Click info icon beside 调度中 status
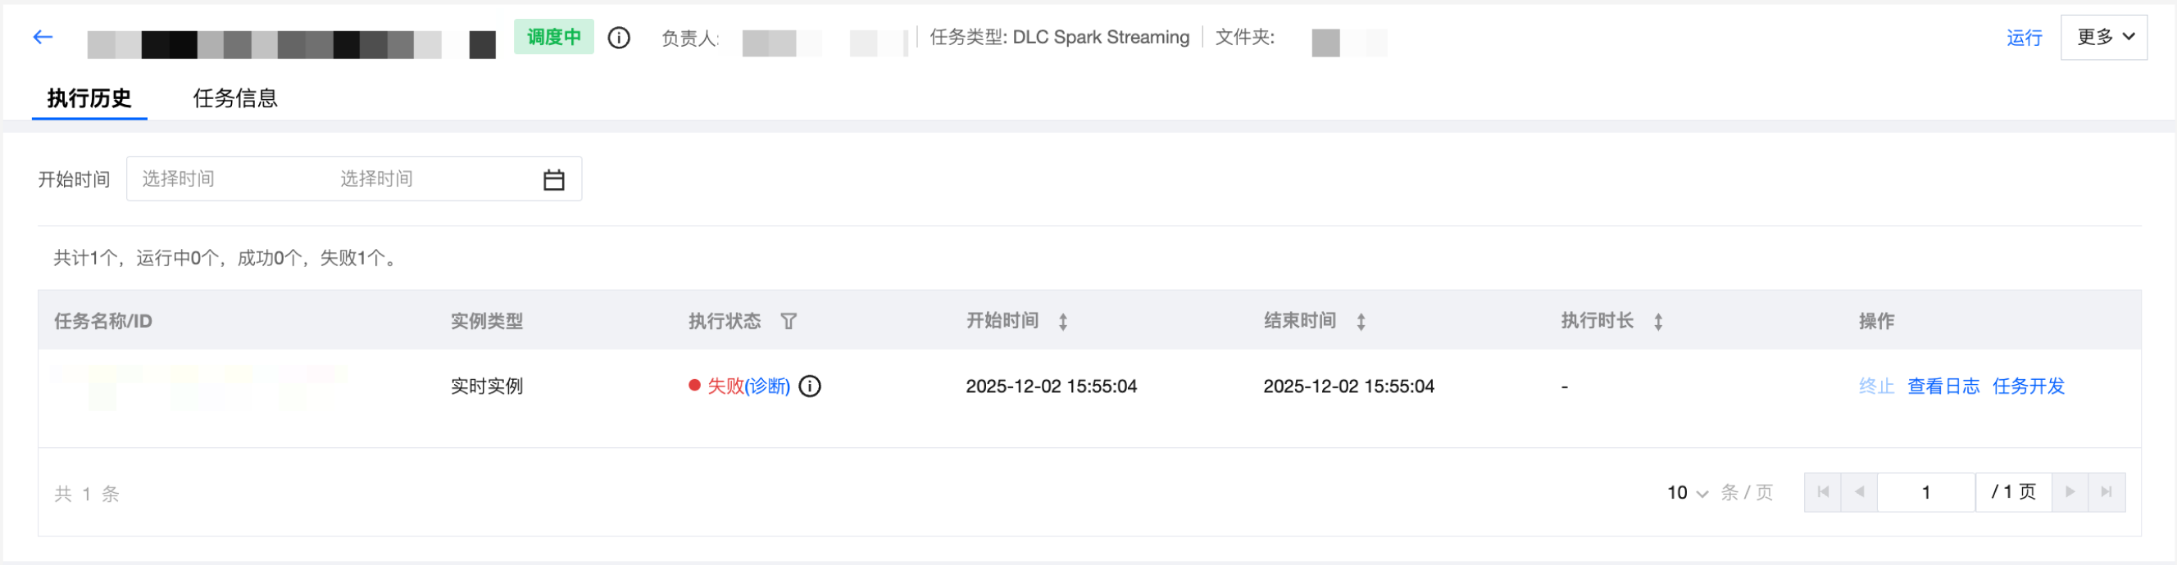This screenshot has width=2177, height=565. pos(619,38)
